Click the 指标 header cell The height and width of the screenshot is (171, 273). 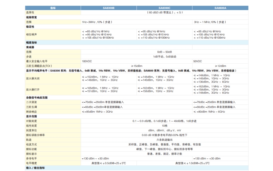click(53, 8)
